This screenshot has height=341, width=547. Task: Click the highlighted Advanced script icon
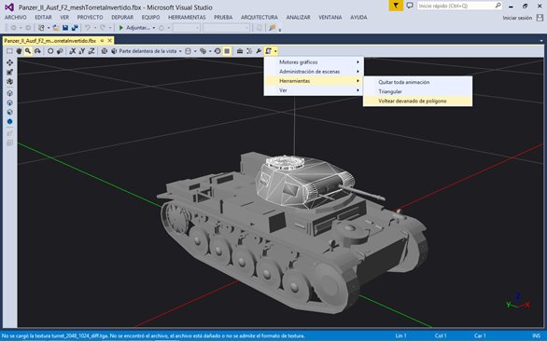pyautogui.click(x=268, y=51)
